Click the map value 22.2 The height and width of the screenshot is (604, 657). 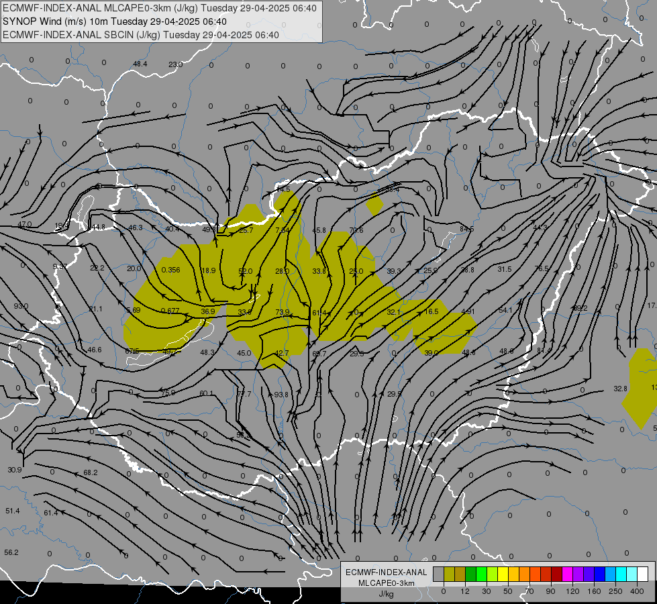point(97,268)
